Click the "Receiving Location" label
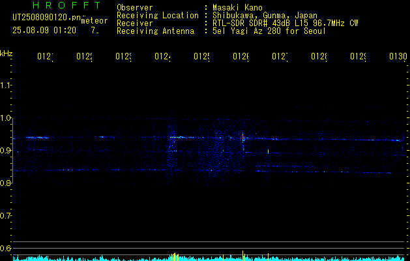Viewport: 410px width, 261px height. 158,16
